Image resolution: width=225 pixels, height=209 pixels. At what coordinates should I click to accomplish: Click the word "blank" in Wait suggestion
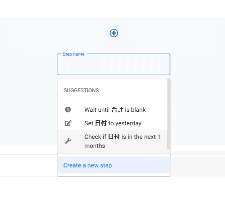tap(138, 110)
